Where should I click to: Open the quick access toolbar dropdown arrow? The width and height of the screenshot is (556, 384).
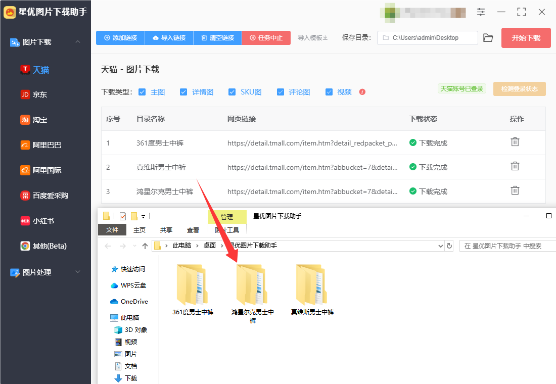click(143, 216)
